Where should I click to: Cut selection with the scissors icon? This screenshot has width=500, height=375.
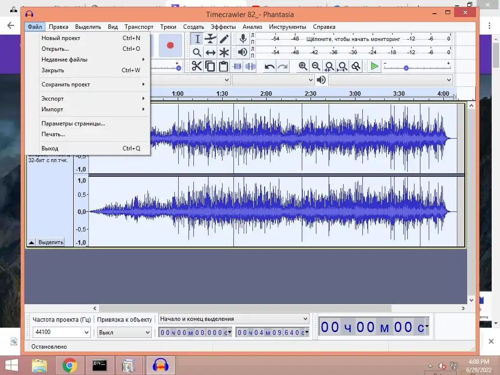click(197, 66)
